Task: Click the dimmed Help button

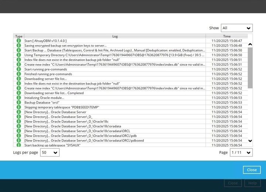Action: 252,183
